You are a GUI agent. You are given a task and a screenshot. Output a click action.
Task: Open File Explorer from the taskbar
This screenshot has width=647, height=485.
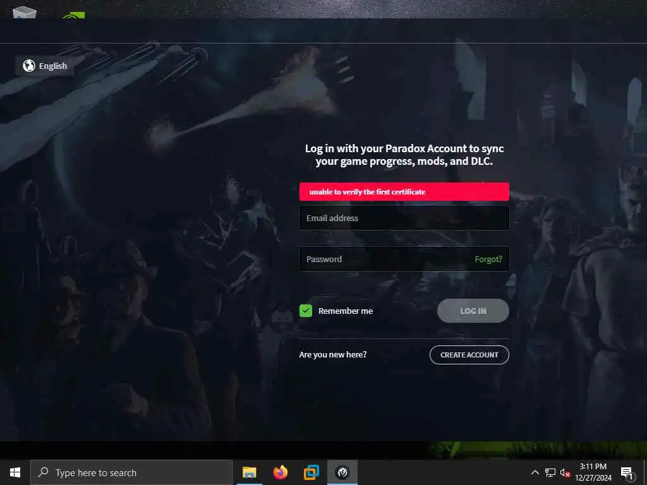click(249, 472)
